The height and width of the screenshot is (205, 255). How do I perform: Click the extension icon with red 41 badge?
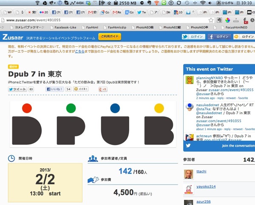coord(245,21)
